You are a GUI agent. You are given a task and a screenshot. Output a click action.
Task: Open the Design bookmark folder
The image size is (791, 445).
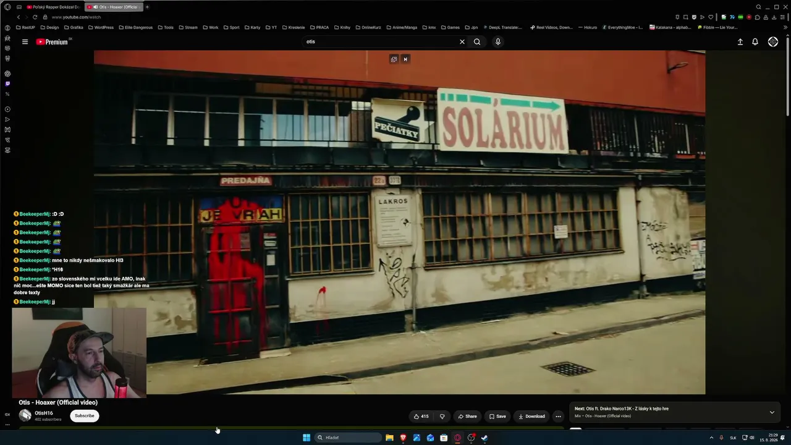pyautogui.click(x=49, y=28)
